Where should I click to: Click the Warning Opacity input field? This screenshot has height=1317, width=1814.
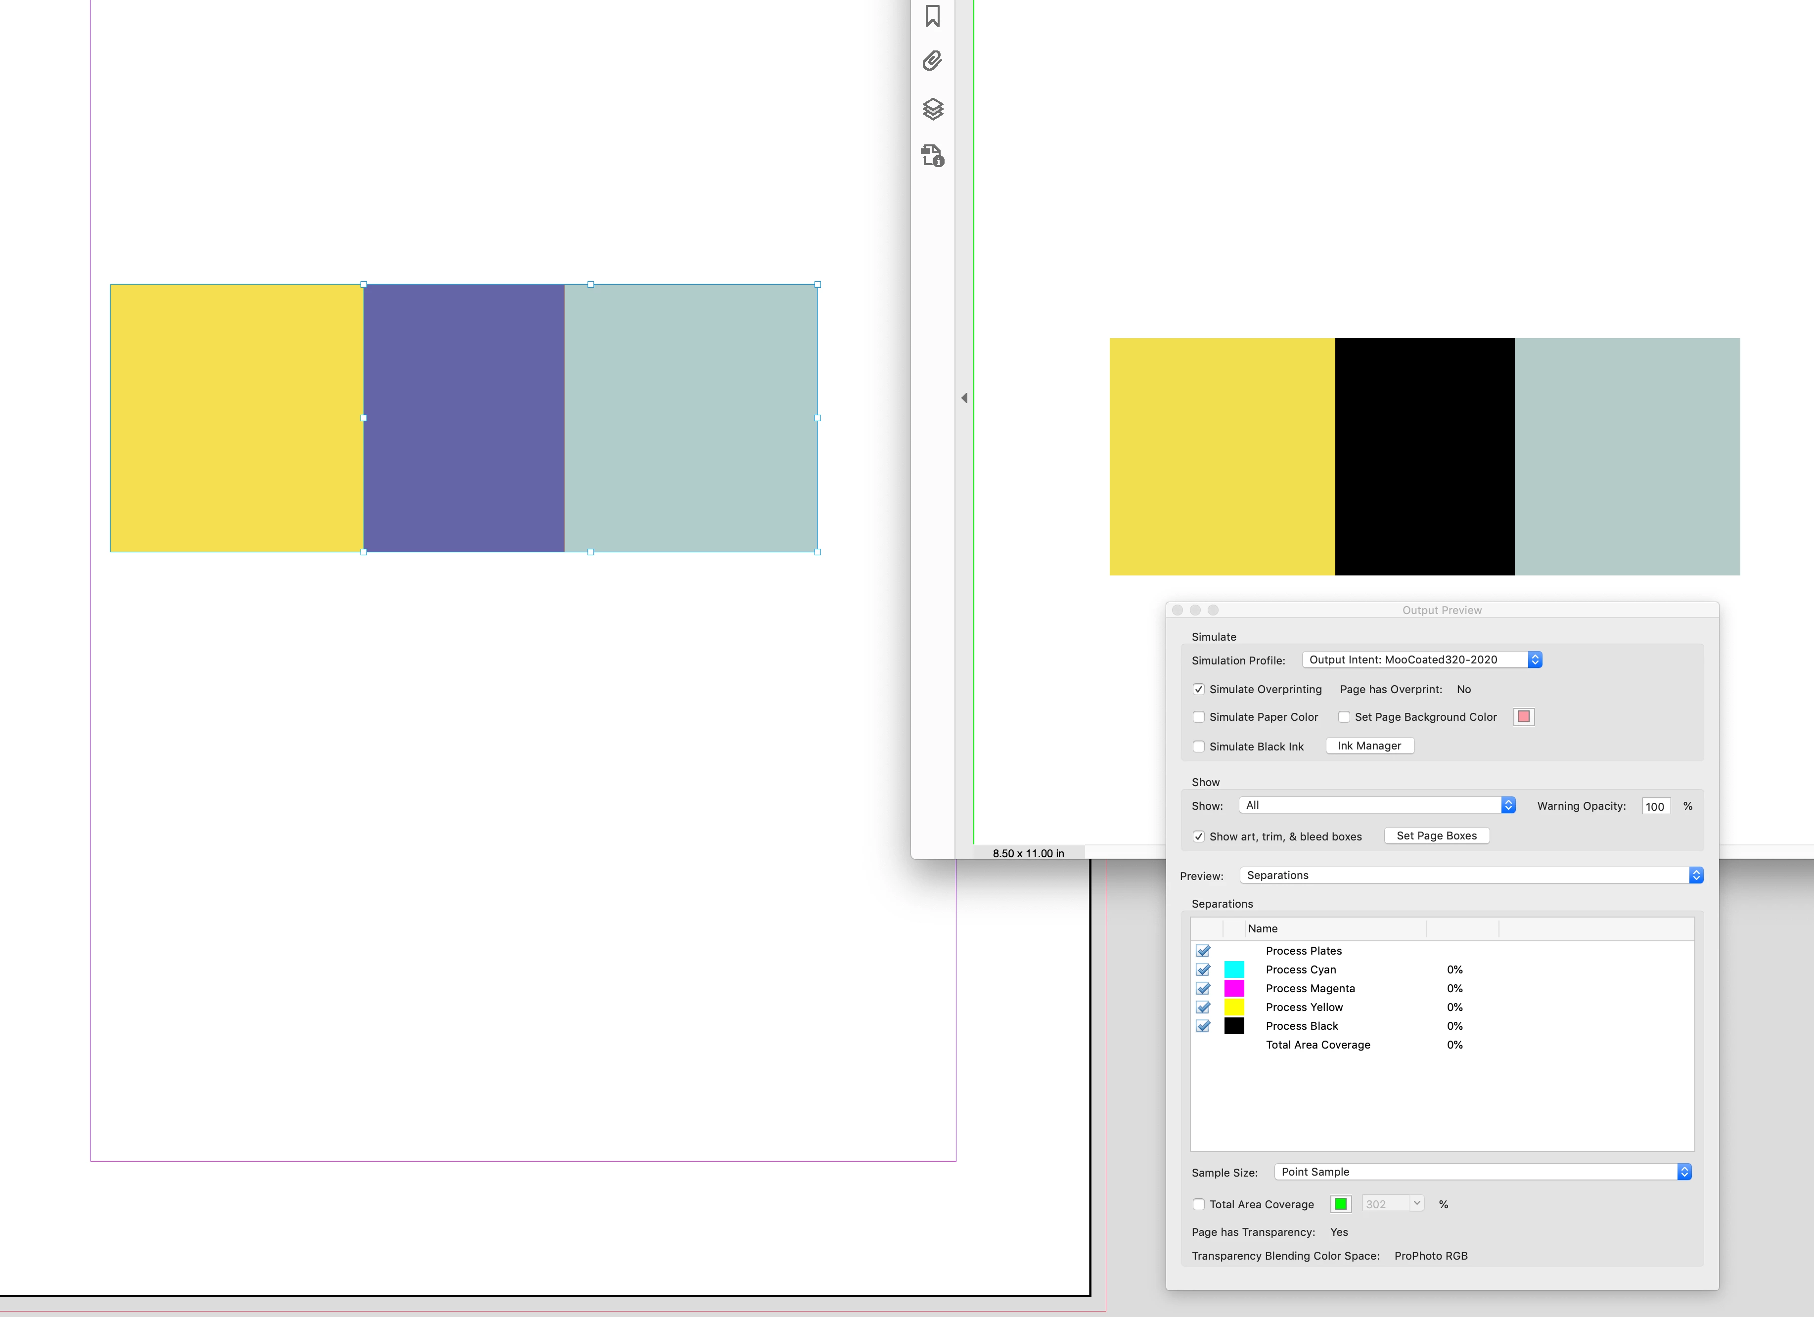coord(1655,807)
